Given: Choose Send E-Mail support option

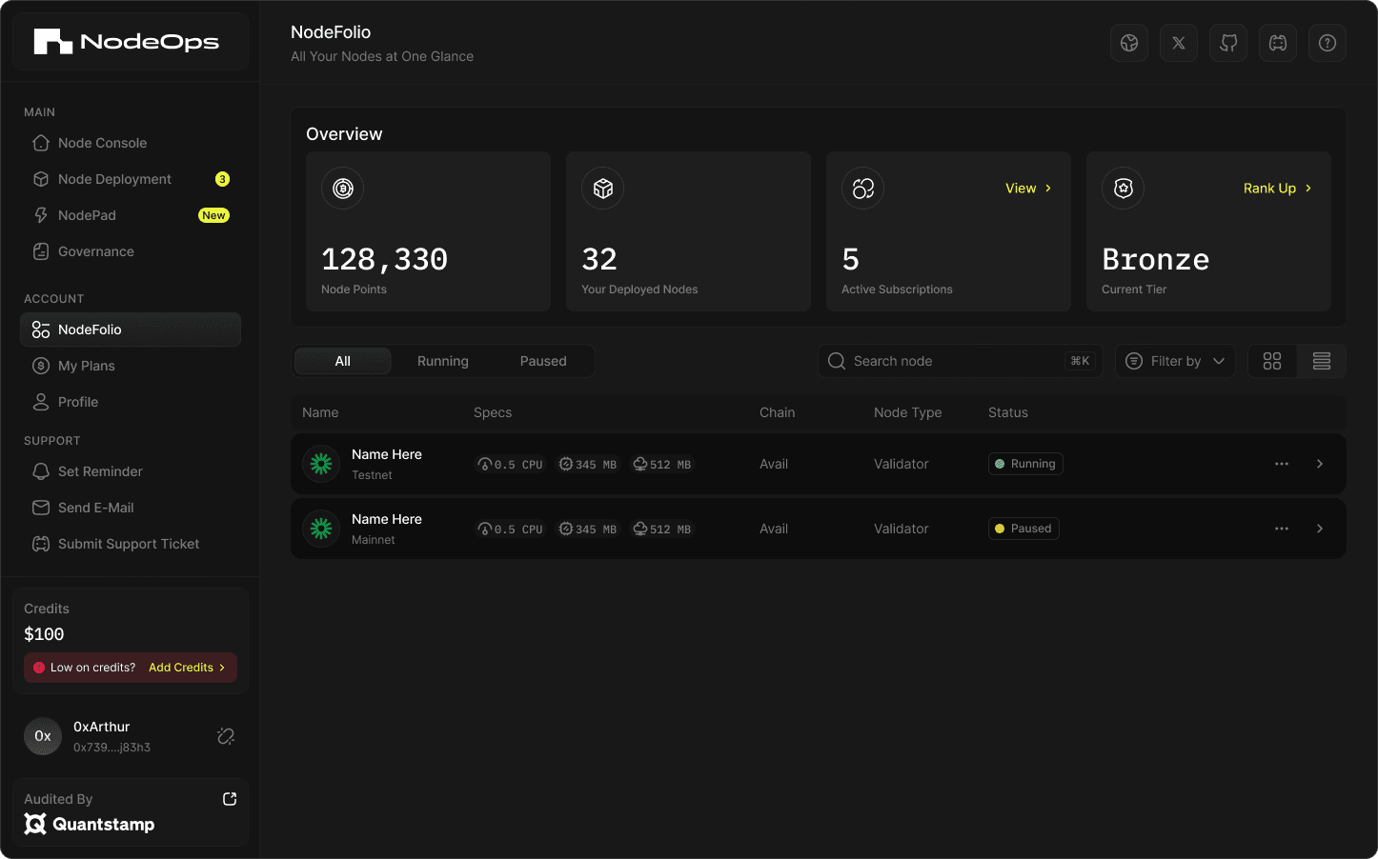Looking at the screenshot, I should (131, 508).
